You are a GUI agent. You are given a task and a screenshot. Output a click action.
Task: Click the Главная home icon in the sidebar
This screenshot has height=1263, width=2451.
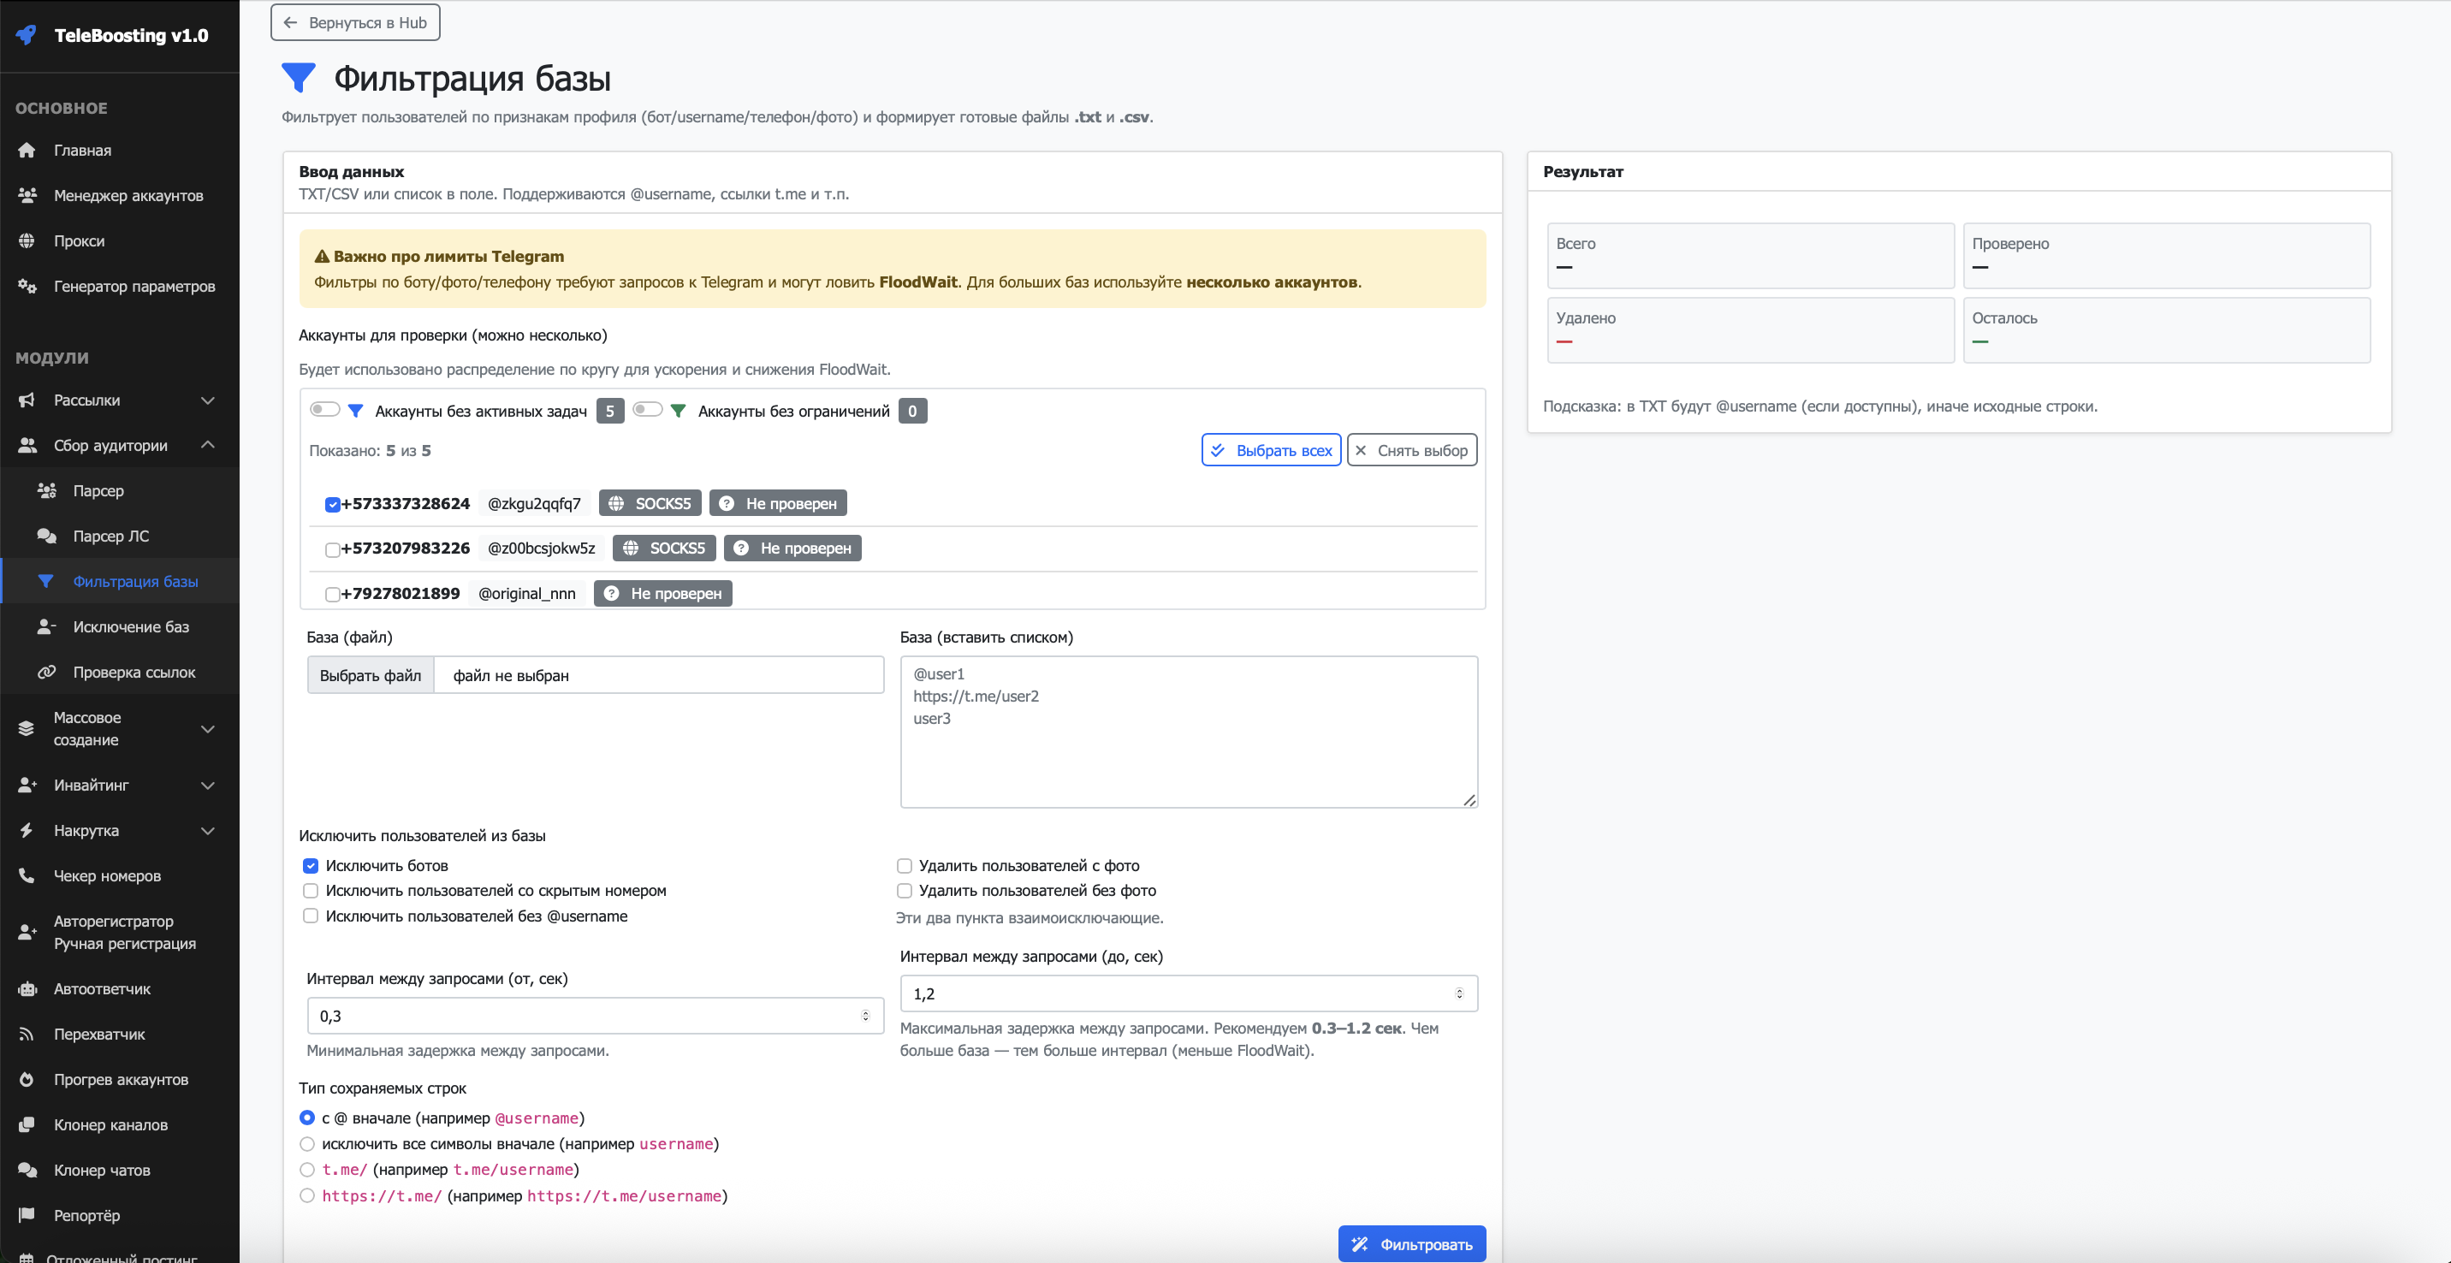[x=27, y=151]
